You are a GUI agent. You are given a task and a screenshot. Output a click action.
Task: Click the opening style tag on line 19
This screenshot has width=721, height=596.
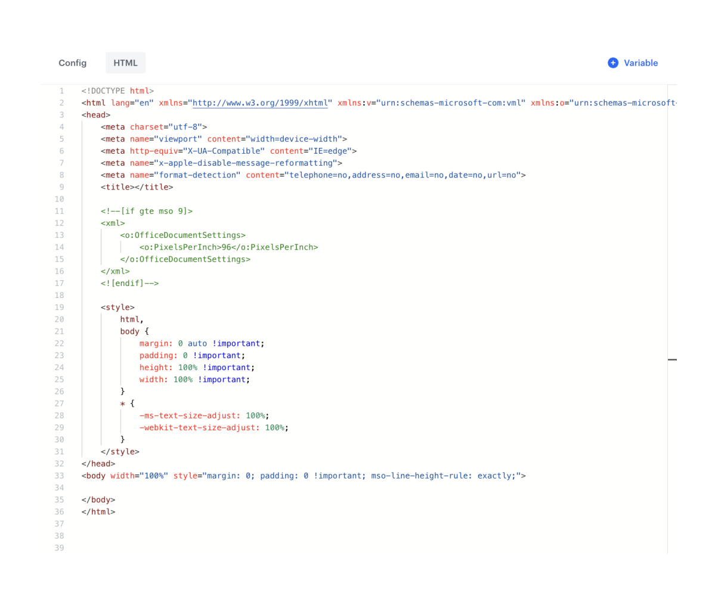coord(119,307)
